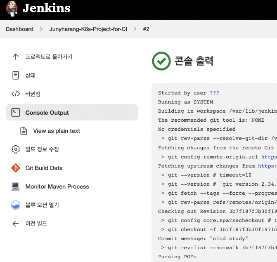Go to Dashboard breadcrumb
The width and height of the screenshot is (277, 262).
(x=19, y=29)
